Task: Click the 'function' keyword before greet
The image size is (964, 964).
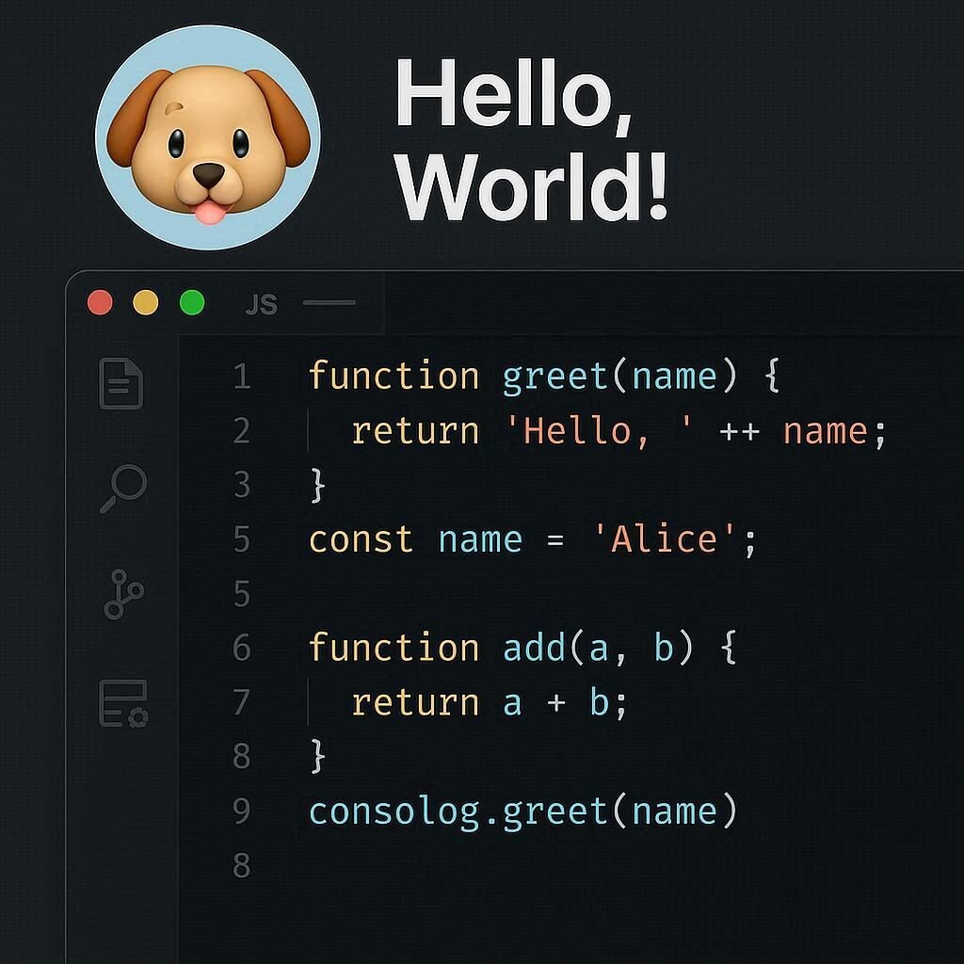Action: [394, 376]
